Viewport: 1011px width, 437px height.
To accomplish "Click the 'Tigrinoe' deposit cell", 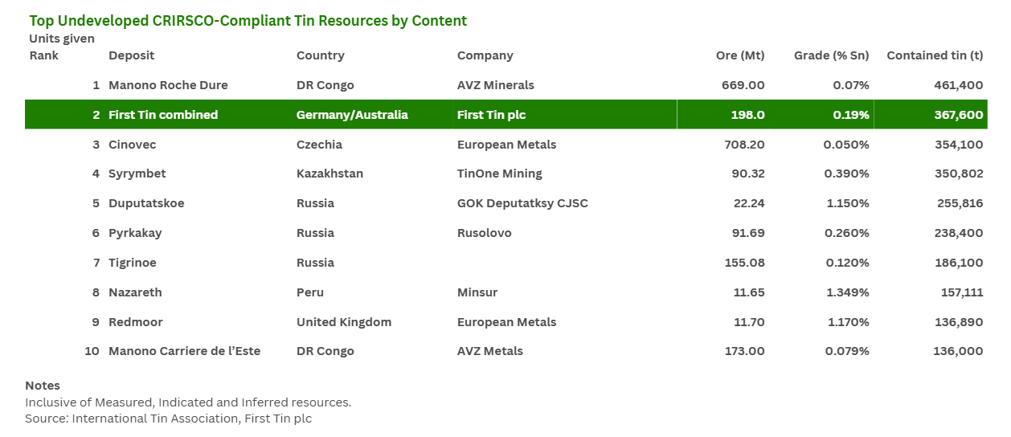I will 133,263.
